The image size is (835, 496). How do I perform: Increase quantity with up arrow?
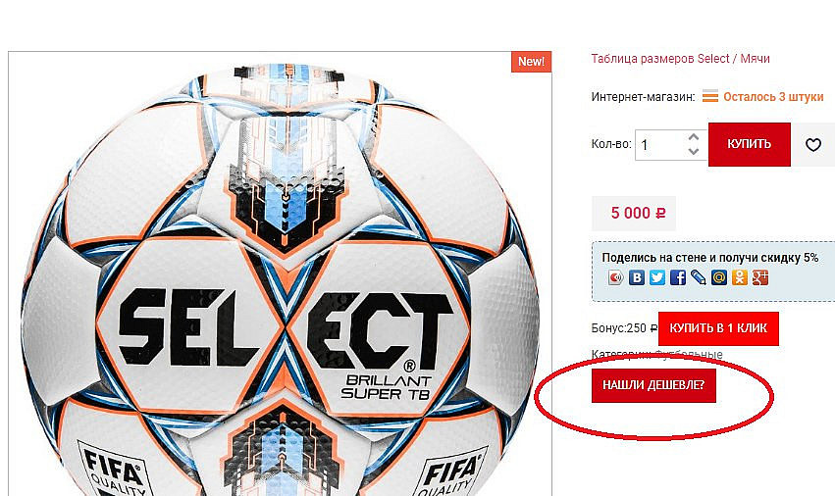(x=694, y=137)
